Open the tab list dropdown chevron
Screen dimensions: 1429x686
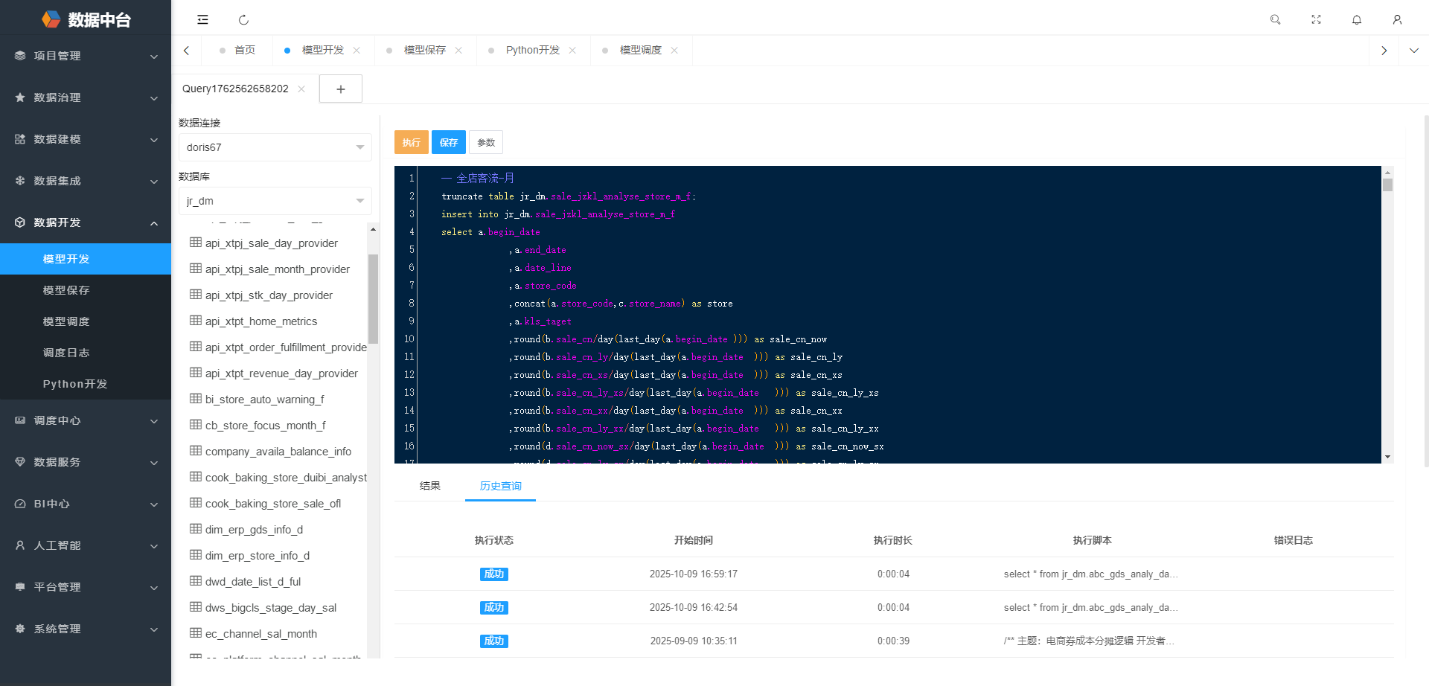coord(1413,51)
